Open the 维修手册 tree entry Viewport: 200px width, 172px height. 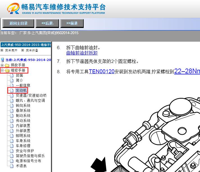point(18,70)
